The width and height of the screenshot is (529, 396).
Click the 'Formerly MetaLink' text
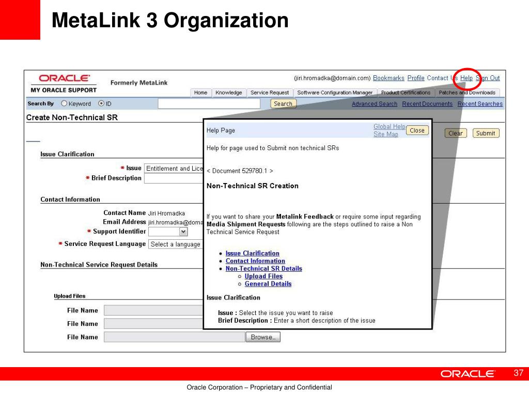pos(139,83)
